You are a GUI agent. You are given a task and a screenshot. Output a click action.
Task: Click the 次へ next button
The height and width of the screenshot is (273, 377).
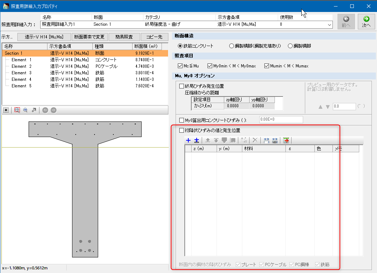(x=366, y=21)
